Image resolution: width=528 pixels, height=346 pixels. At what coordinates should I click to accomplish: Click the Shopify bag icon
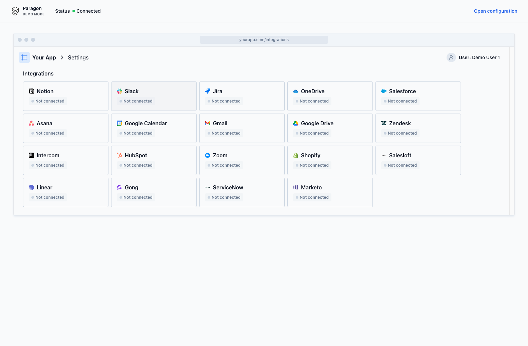click(x=296, y=155)
